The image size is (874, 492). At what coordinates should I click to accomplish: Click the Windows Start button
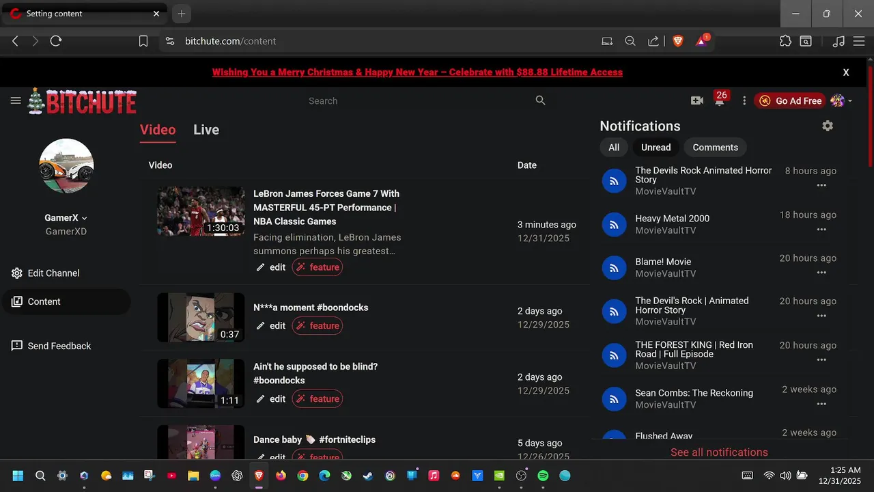18,476
